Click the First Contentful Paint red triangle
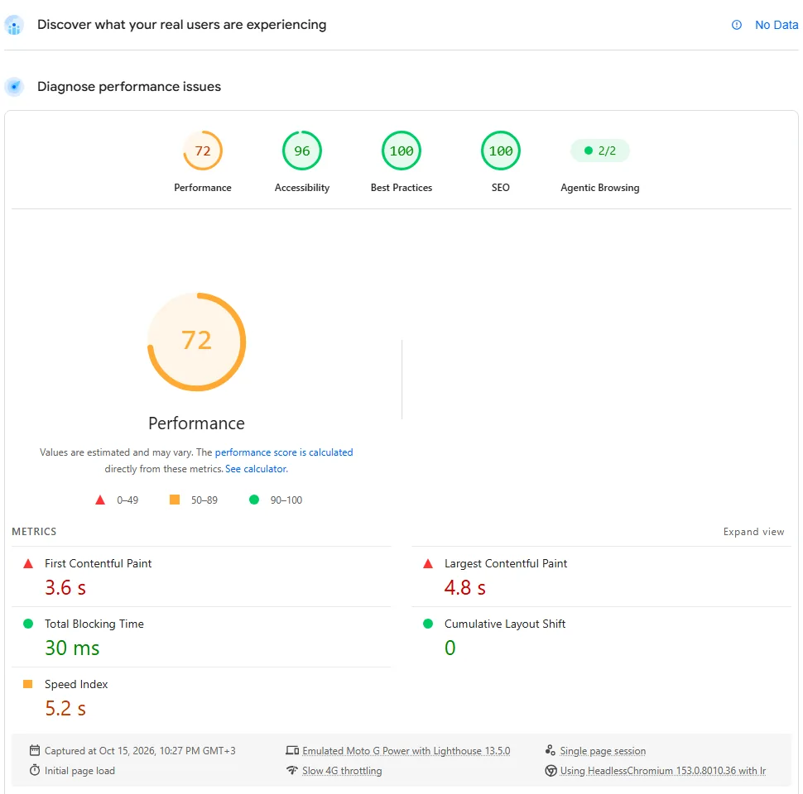This screenshot has height=794, width=803. (28, 564)
